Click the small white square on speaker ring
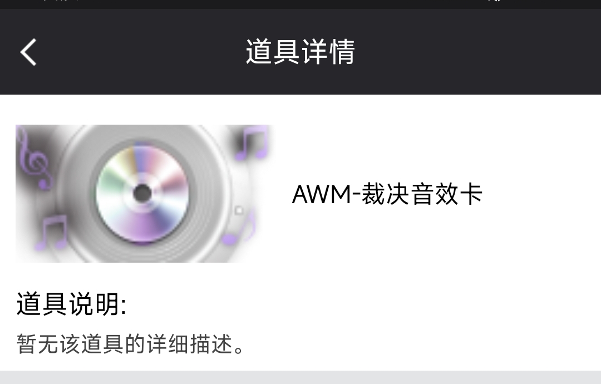The height and width of the screenshot is (384, 601). coord(239,210)
